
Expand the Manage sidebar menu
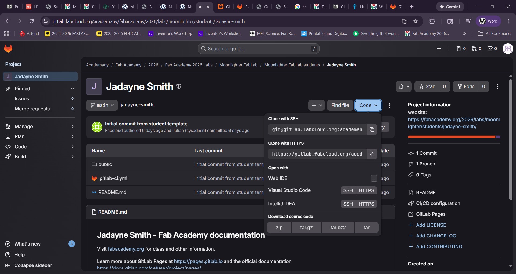[40, 127]
